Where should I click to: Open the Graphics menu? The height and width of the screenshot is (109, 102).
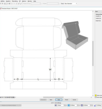point(8,1)
